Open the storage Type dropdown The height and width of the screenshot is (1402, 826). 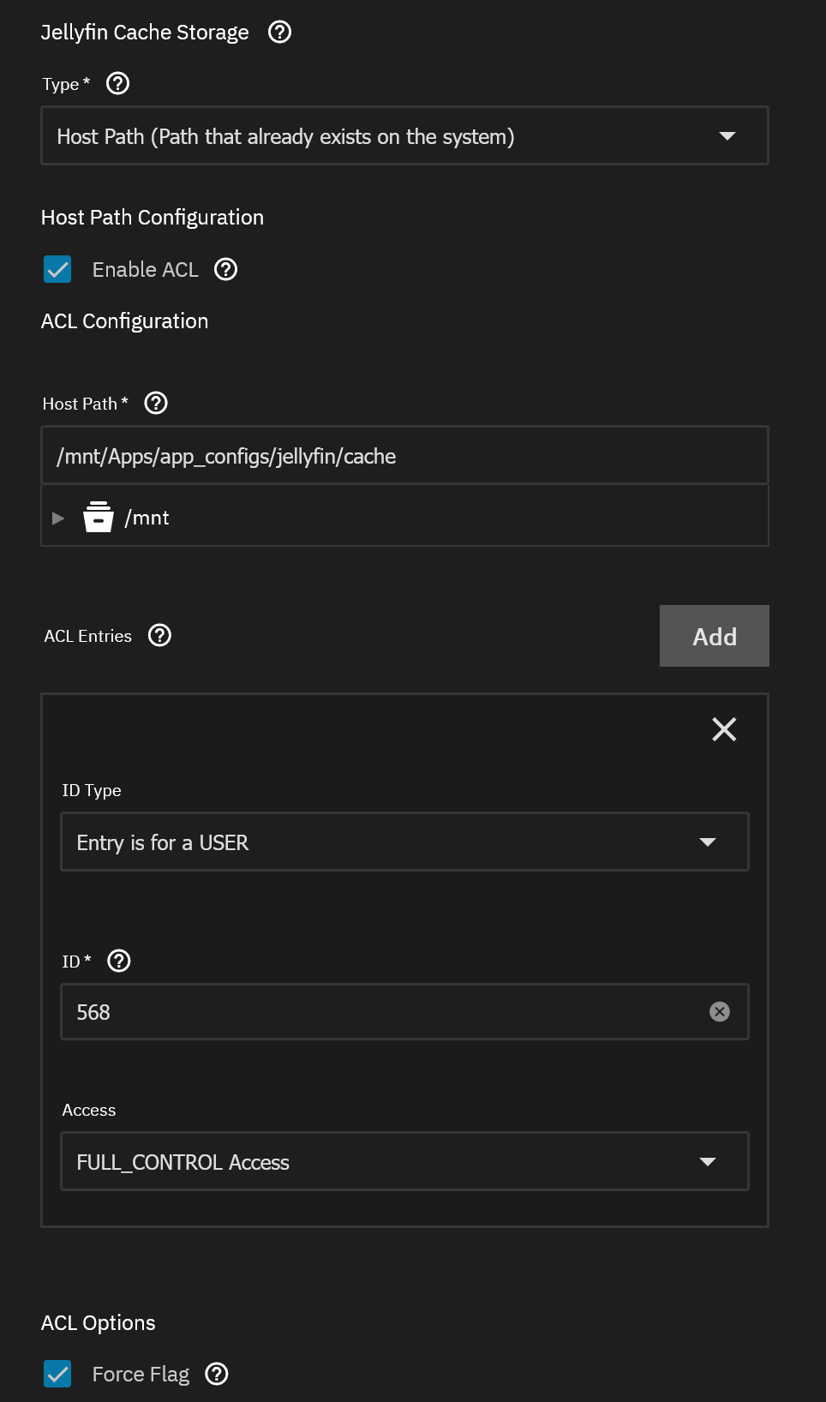coord(404,135)
